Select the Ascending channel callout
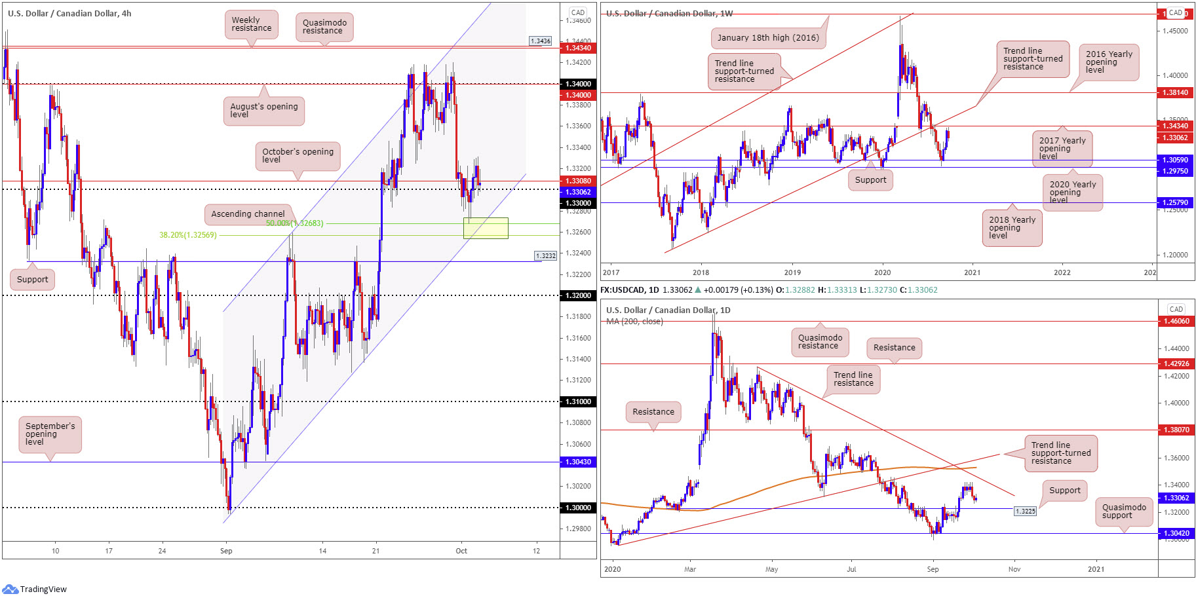 click(248, 214)
